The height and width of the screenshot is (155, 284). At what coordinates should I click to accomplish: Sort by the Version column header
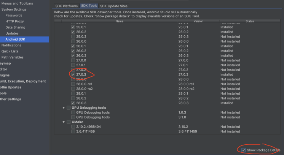click(198, 21)
